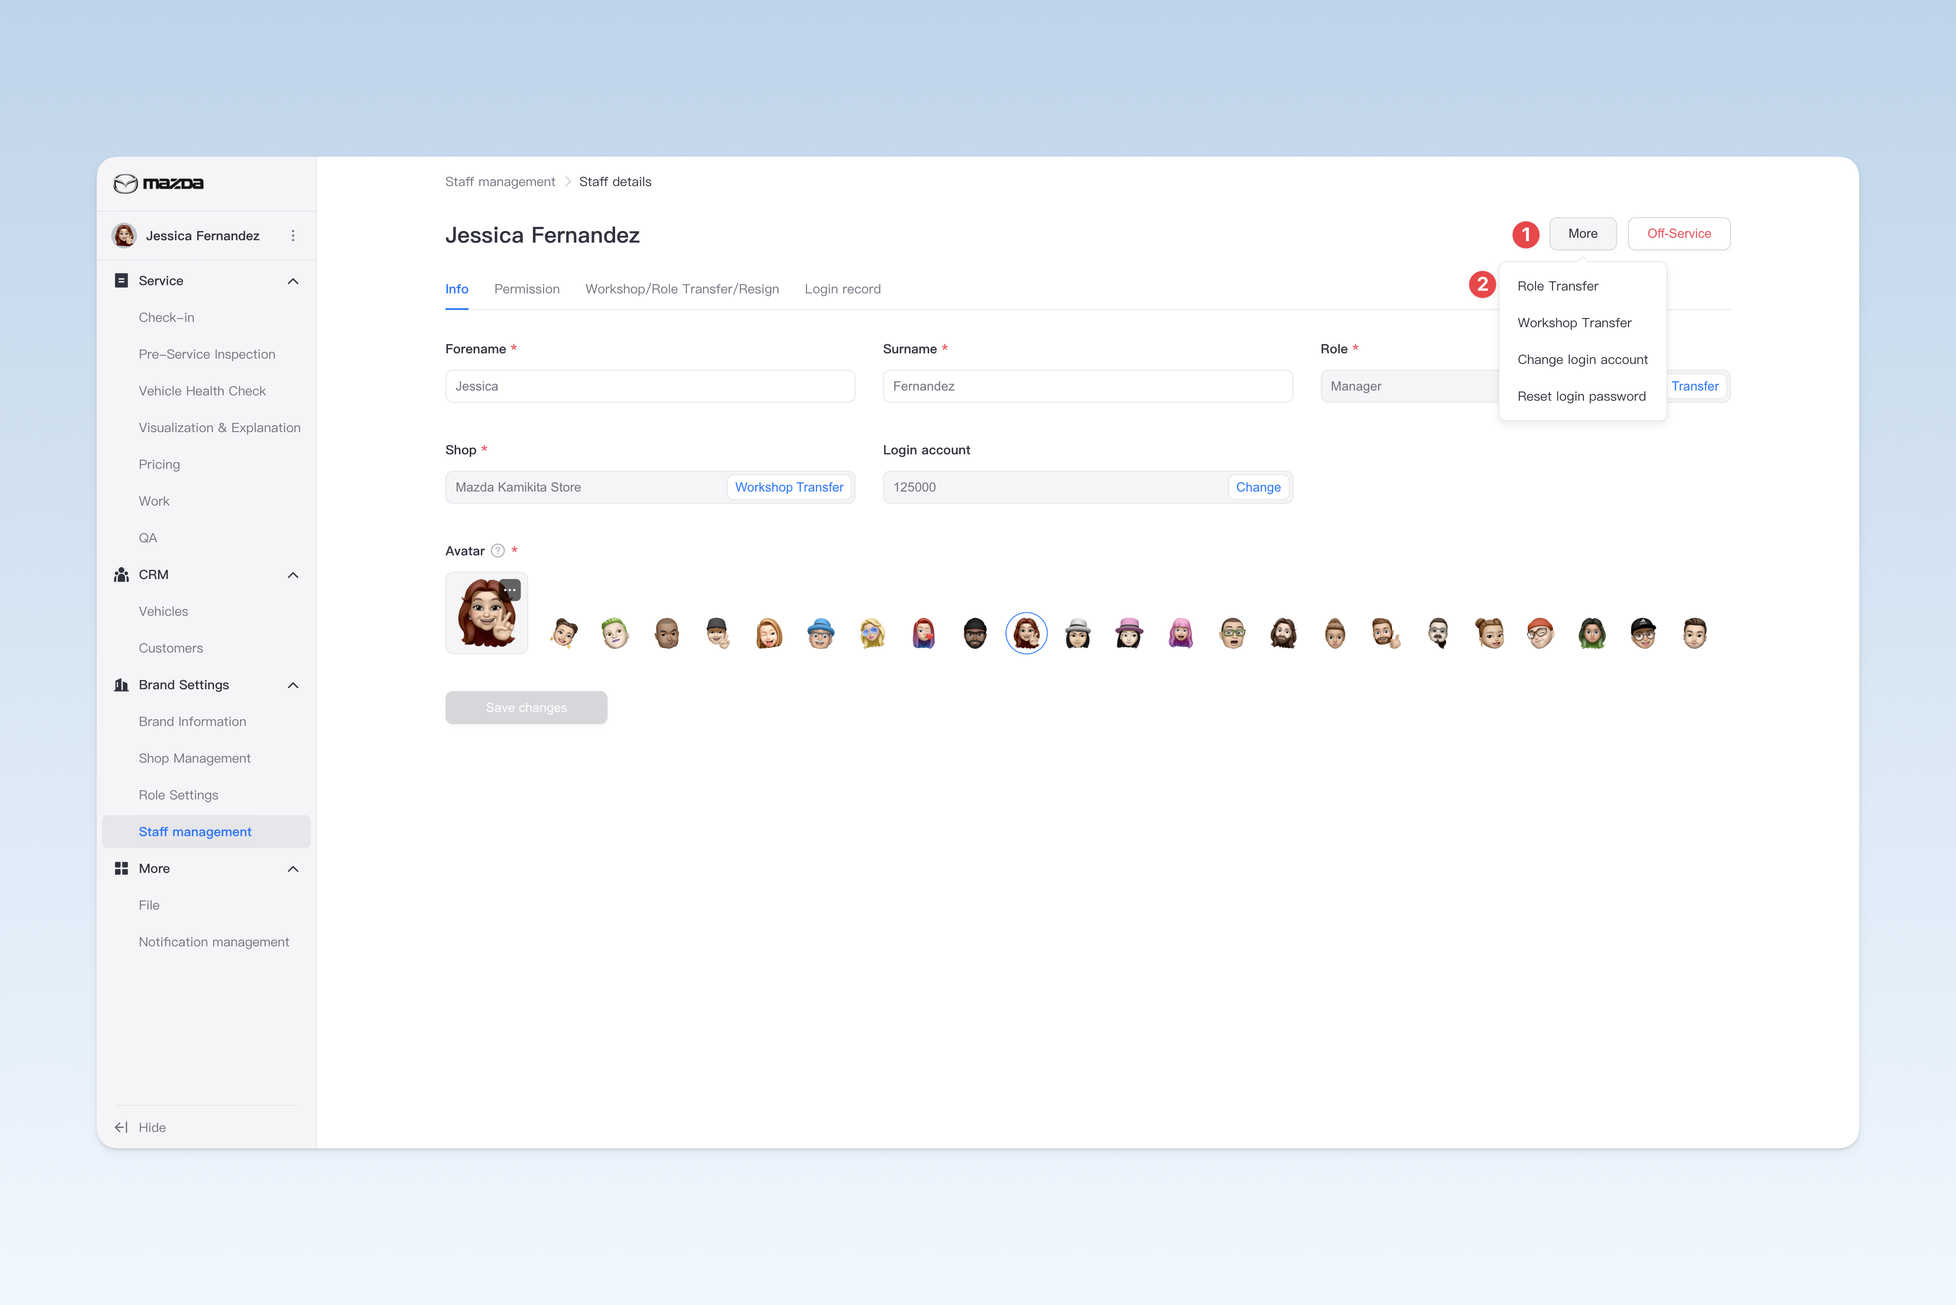Open Vehicle Health Check in sidebar
The image size is (1956, 1305).
[x=202, y=391]
